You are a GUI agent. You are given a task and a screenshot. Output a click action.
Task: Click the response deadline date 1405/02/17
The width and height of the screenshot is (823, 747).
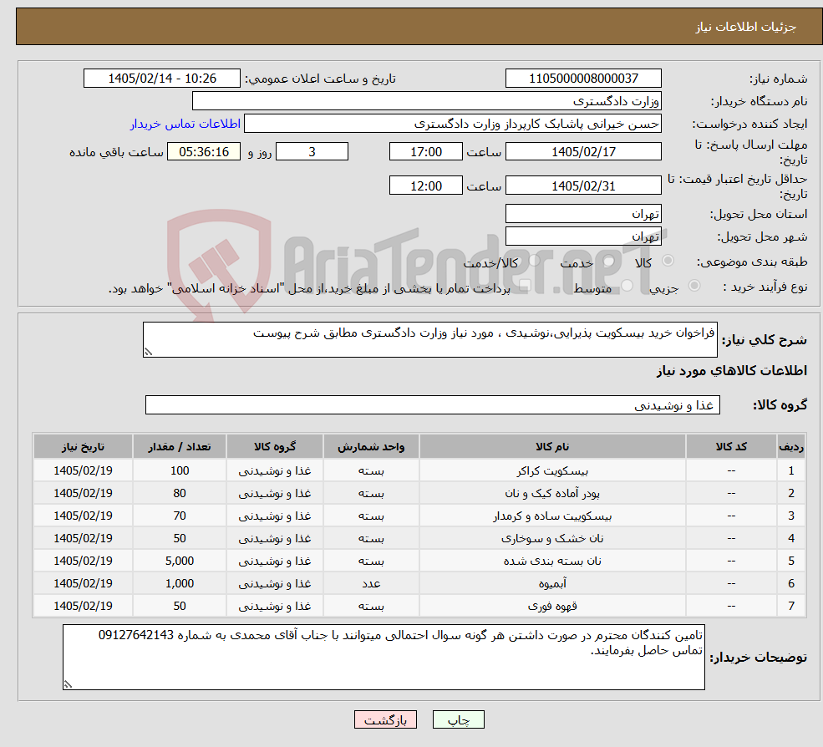(583, 152)
